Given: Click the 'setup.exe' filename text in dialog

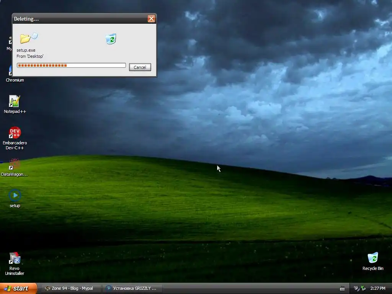Looking at the screenshot, I should [x=26, y=50].
